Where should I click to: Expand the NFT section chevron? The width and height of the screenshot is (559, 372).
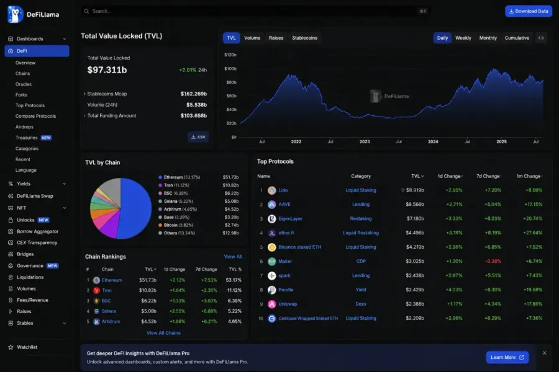(x=65, y=208)
